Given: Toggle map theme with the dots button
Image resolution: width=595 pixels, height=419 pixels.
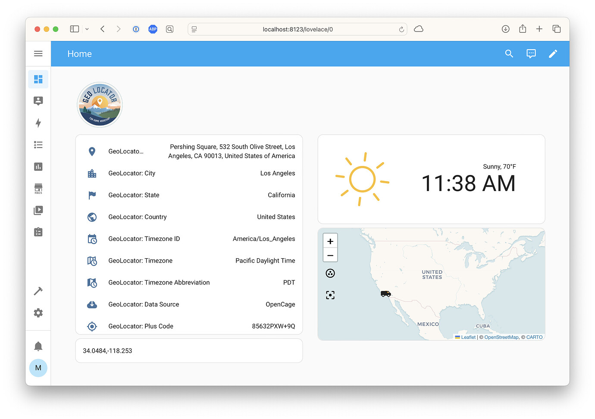Looking at the screenshot, I should (330, 273).
